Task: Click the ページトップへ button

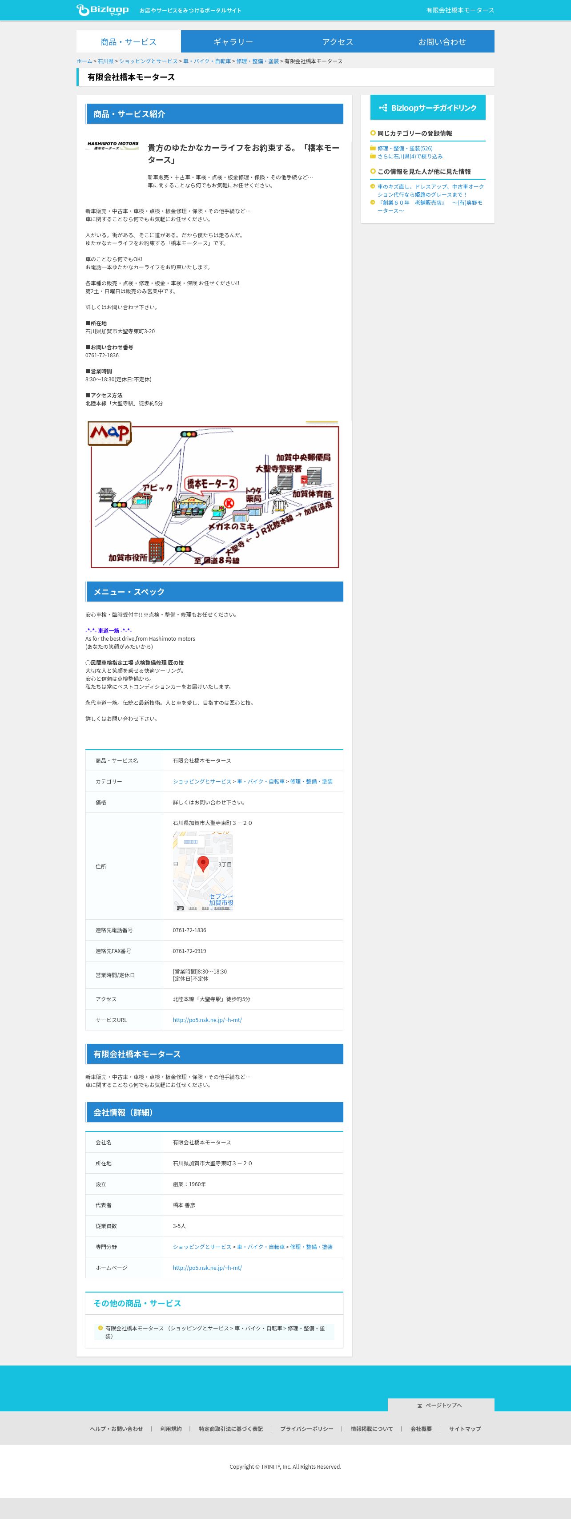Action: (x=441, y=1405)
